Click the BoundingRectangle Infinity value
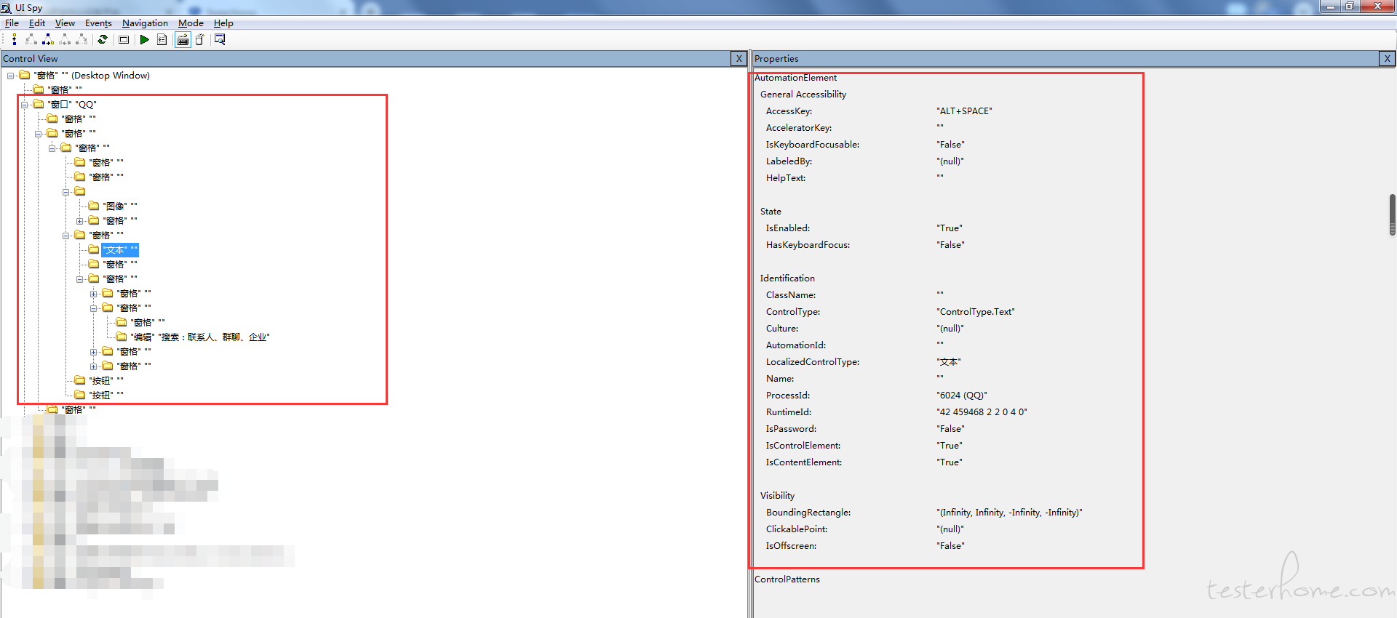Image resolution: width=1397 pixels, height=618 pixels. [x=1009, y=513]
